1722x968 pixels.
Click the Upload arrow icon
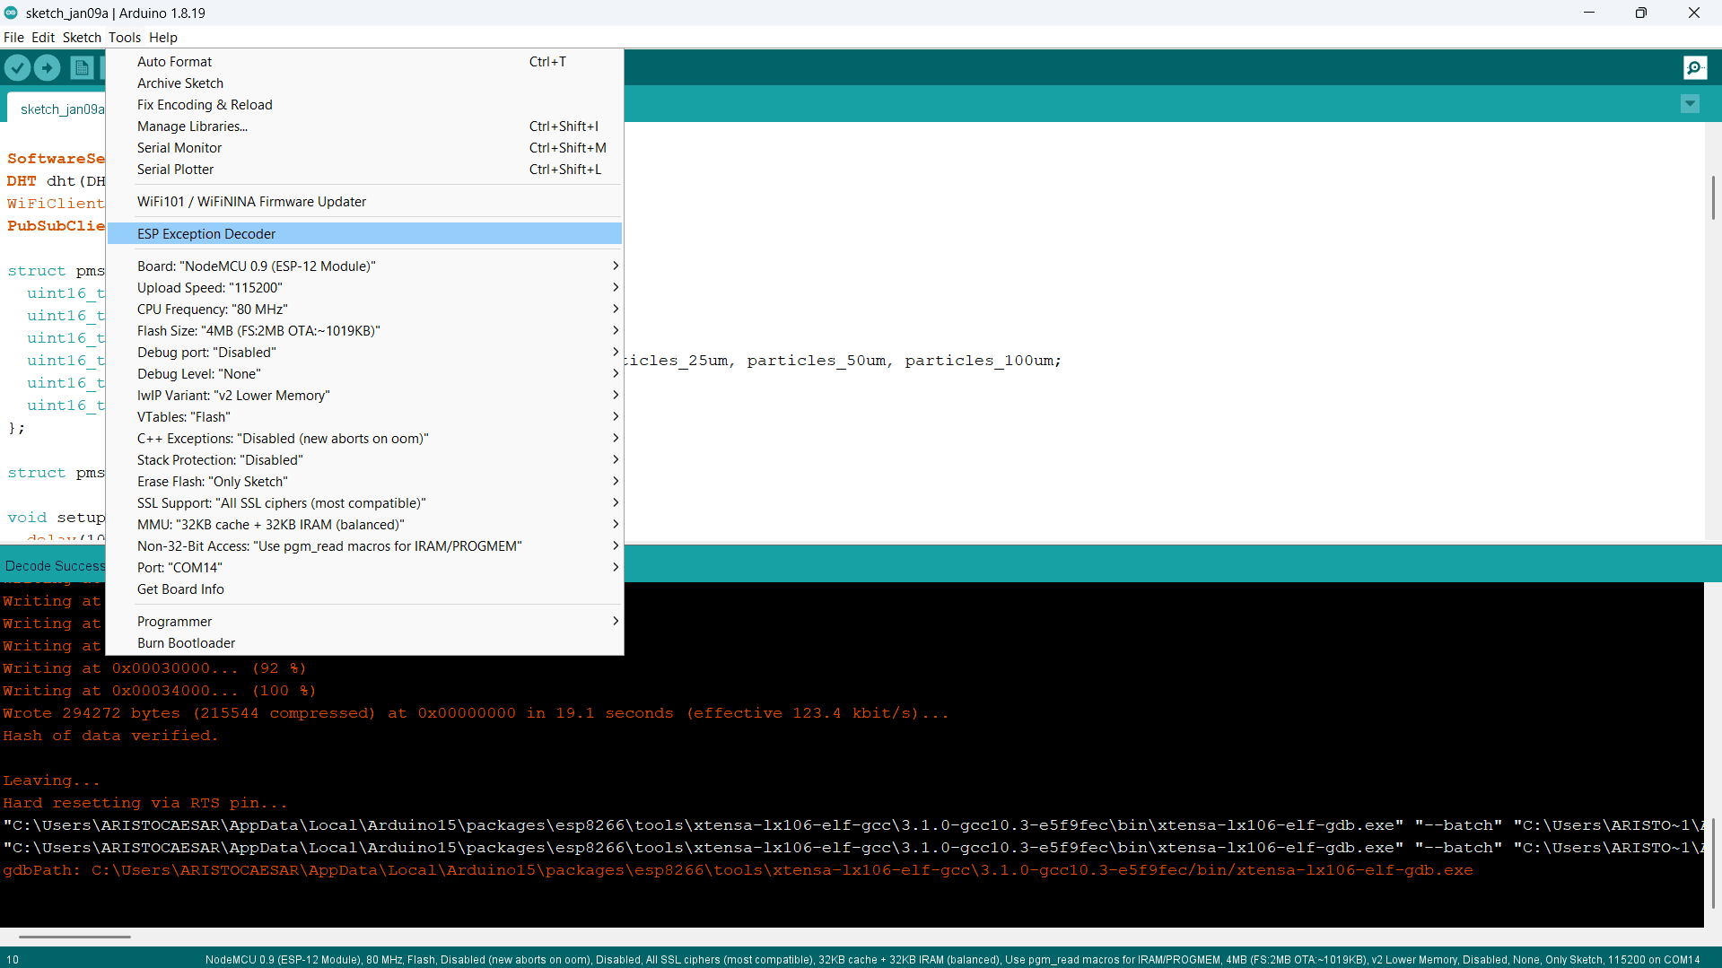pos(47,67)
